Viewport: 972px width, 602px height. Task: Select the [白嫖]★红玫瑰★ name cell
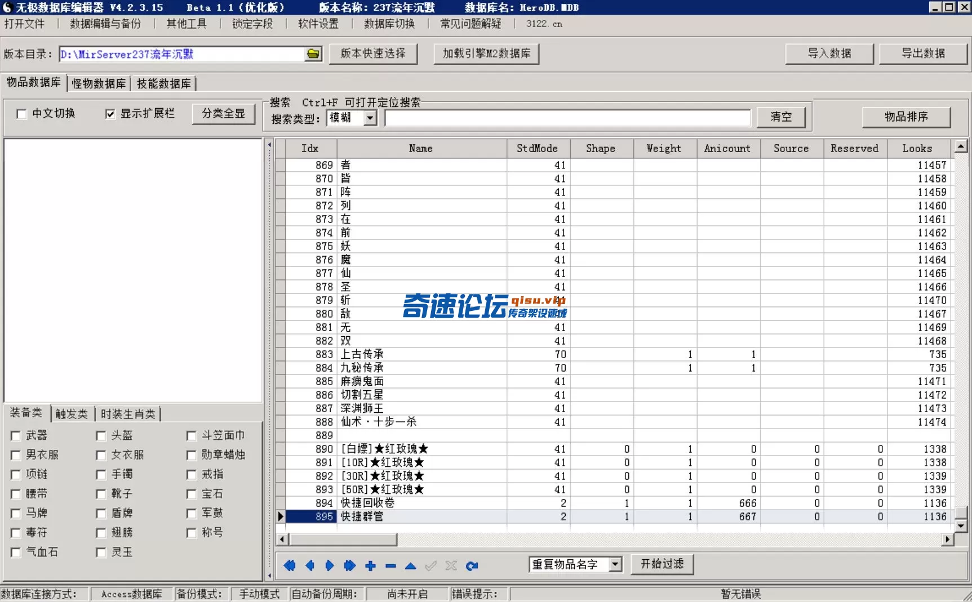(422, 449)
